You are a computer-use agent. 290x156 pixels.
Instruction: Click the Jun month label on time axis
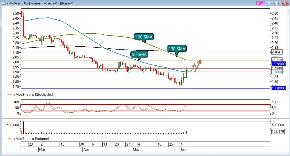[x=183, y=149]
